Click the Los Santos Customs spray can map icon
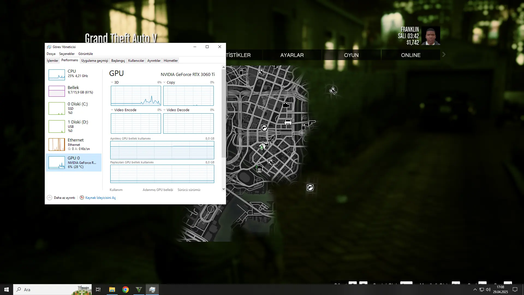This screenshot has height=295, width=524. coord(243,71)
